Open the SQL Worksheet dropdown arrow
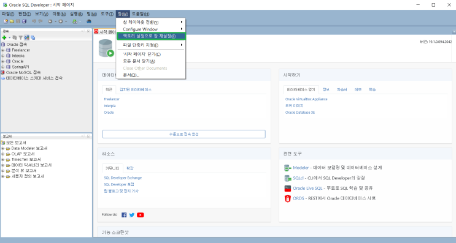The width and height of the screenshot is (456, 243). click(x=80, y=21)
